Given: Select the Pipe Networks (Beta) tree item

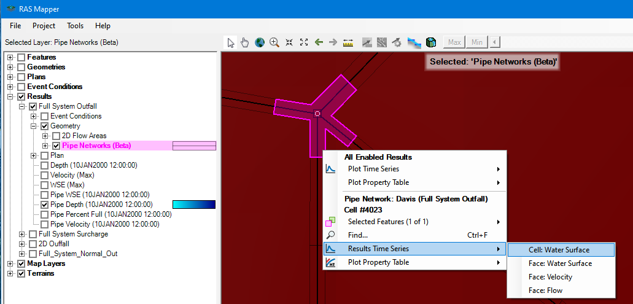Looking at the screenshot, I should click(96, 146).
